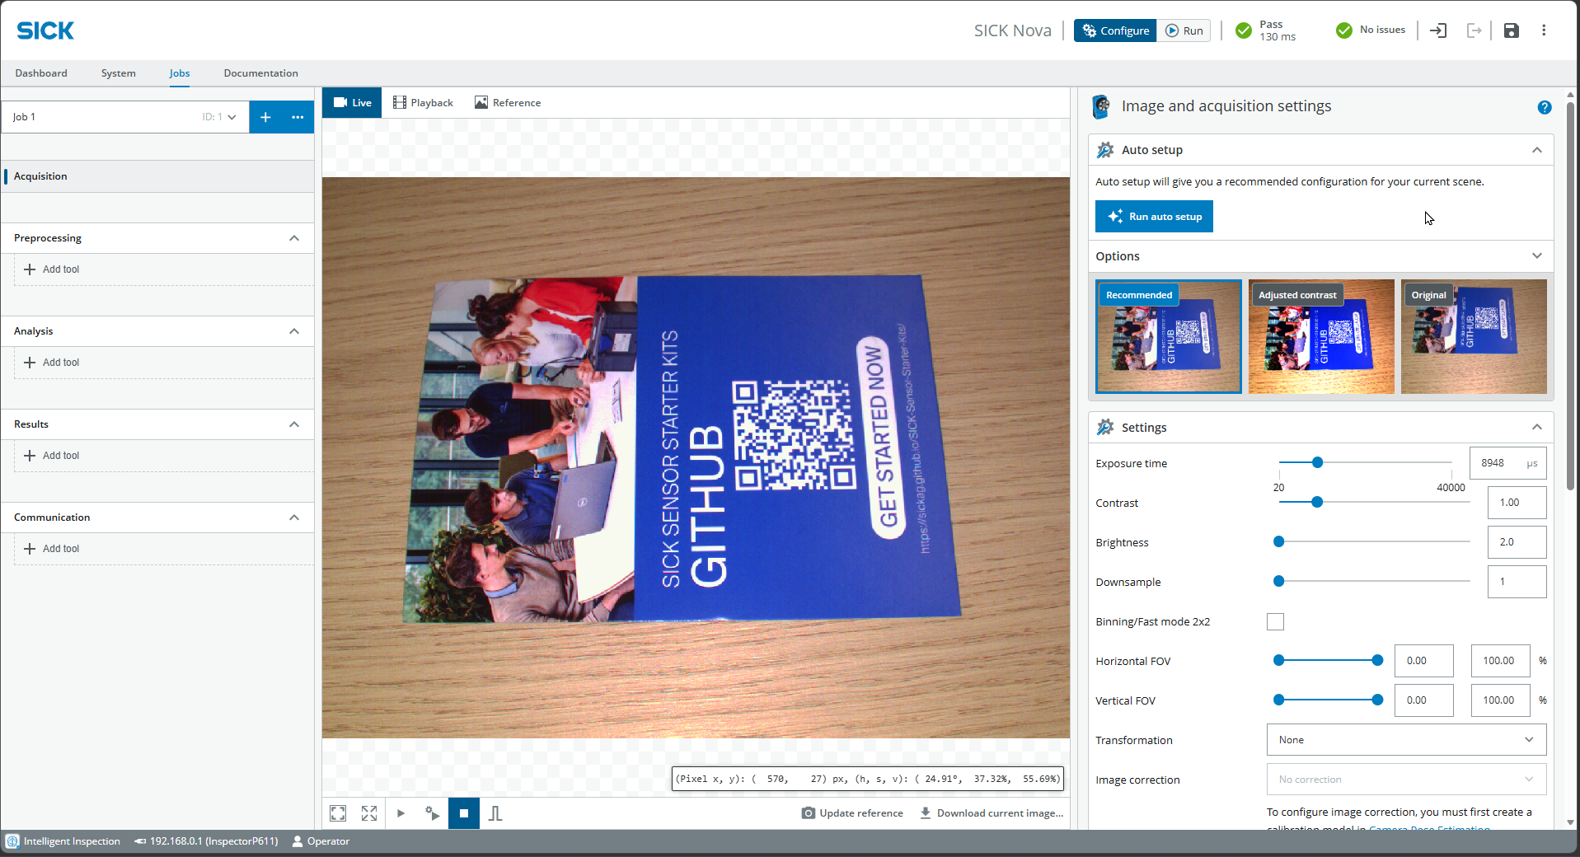The width and height of the screenshot is (1580, 857).
Task: Click the Downsample value field
Action: pyautogui.click(x=1517, y=582)
